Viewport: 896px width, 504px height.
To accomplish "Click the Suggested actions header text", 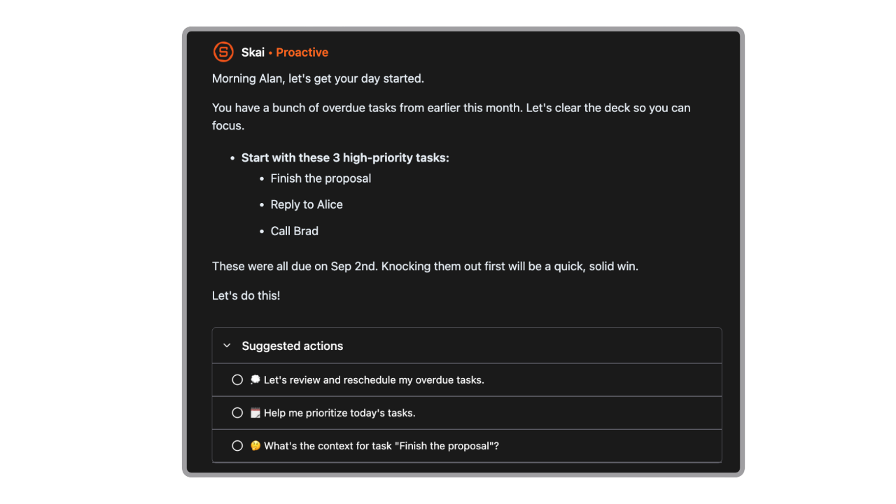I will click(293, 345).
